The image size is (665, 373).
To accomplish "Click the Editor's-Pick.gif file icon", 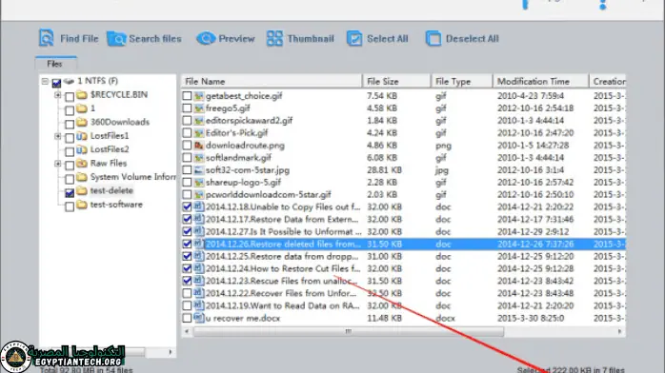I will tap(199, 133).
